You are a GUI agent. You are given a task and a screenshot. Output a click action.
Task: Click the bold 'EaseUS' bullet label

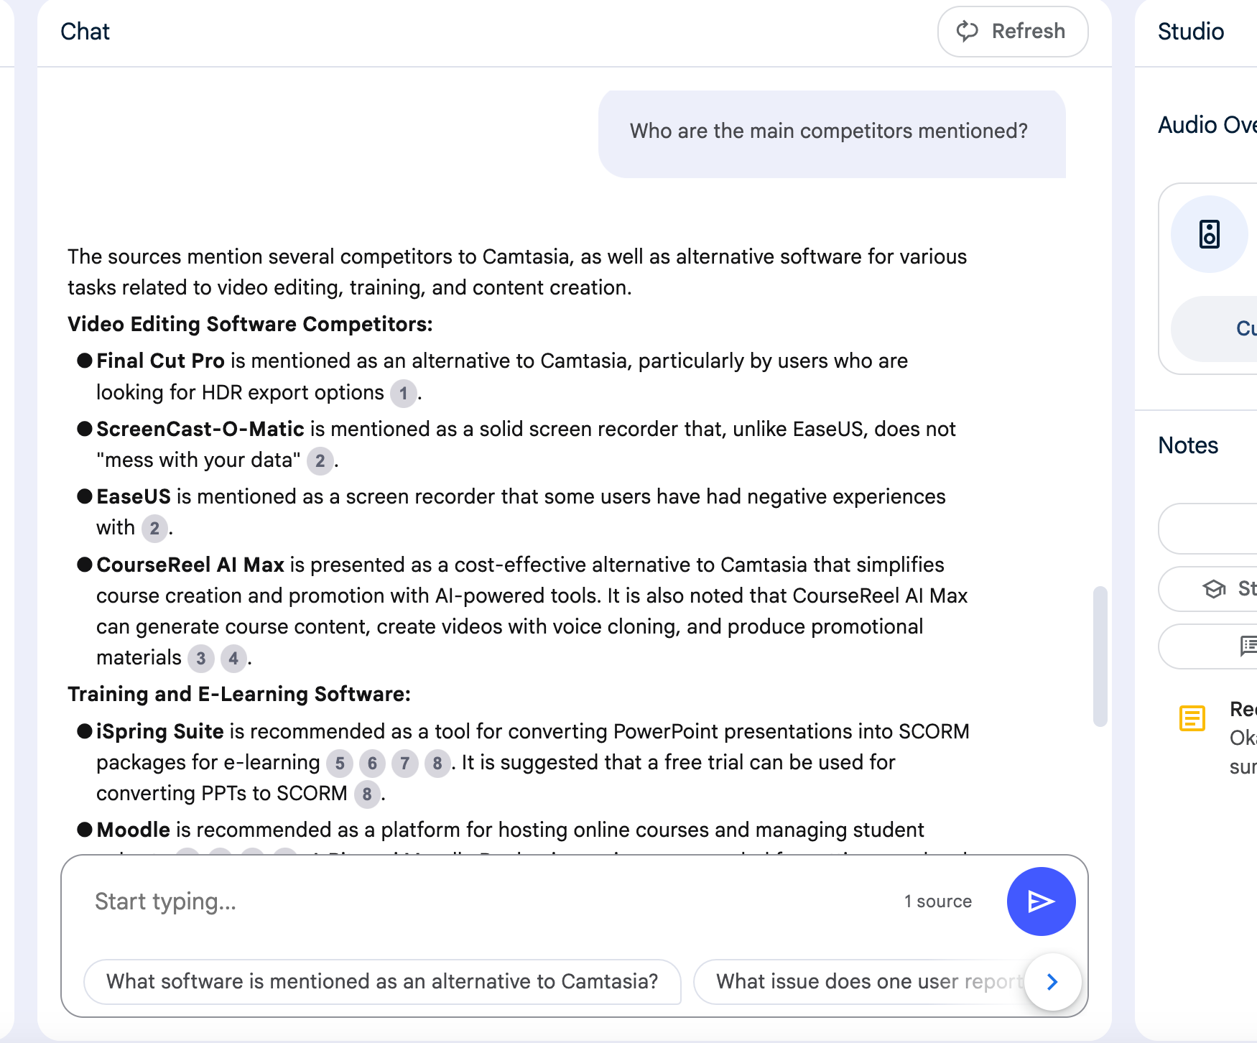point(134,496)
